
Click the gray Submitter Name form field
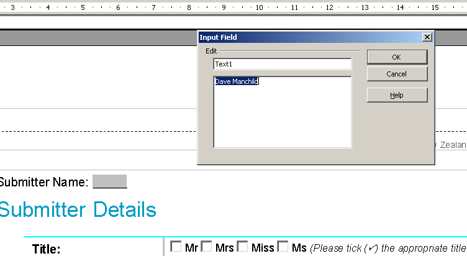point(109,182)
